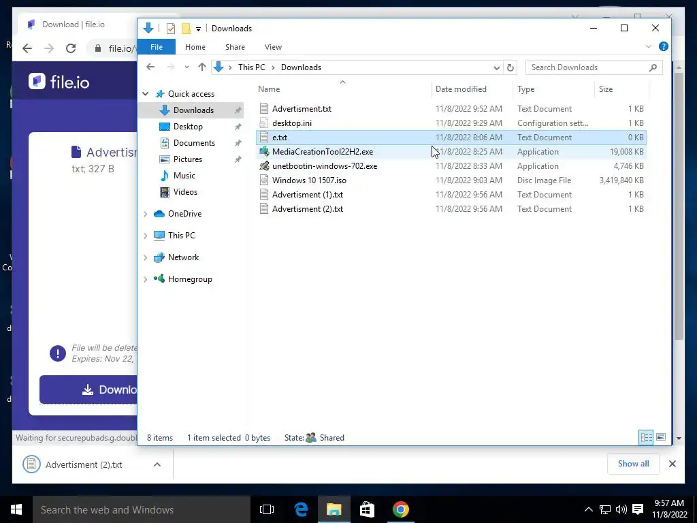
Task: Click the Properties quick access toolbar icon
Action: pyautogui.click(x=171, y=29)
